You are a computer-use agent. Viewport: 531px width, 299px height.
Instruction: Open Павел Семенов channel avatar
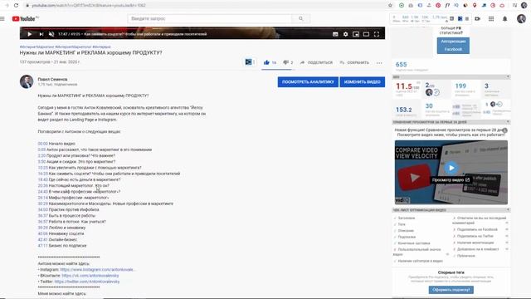tap(27, 81)
